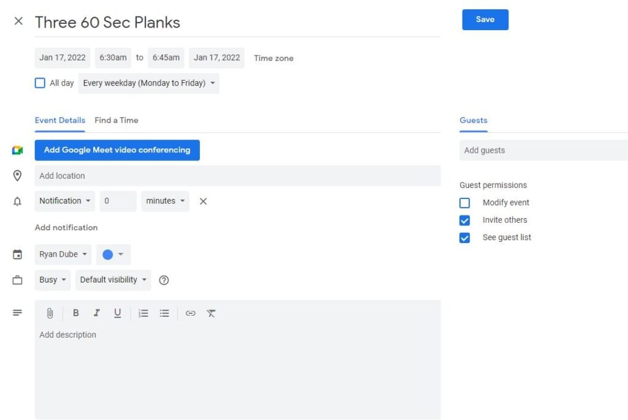The image size is (628, 420).
Task: Toggle bold formatting in description
Action: point(76,313)
